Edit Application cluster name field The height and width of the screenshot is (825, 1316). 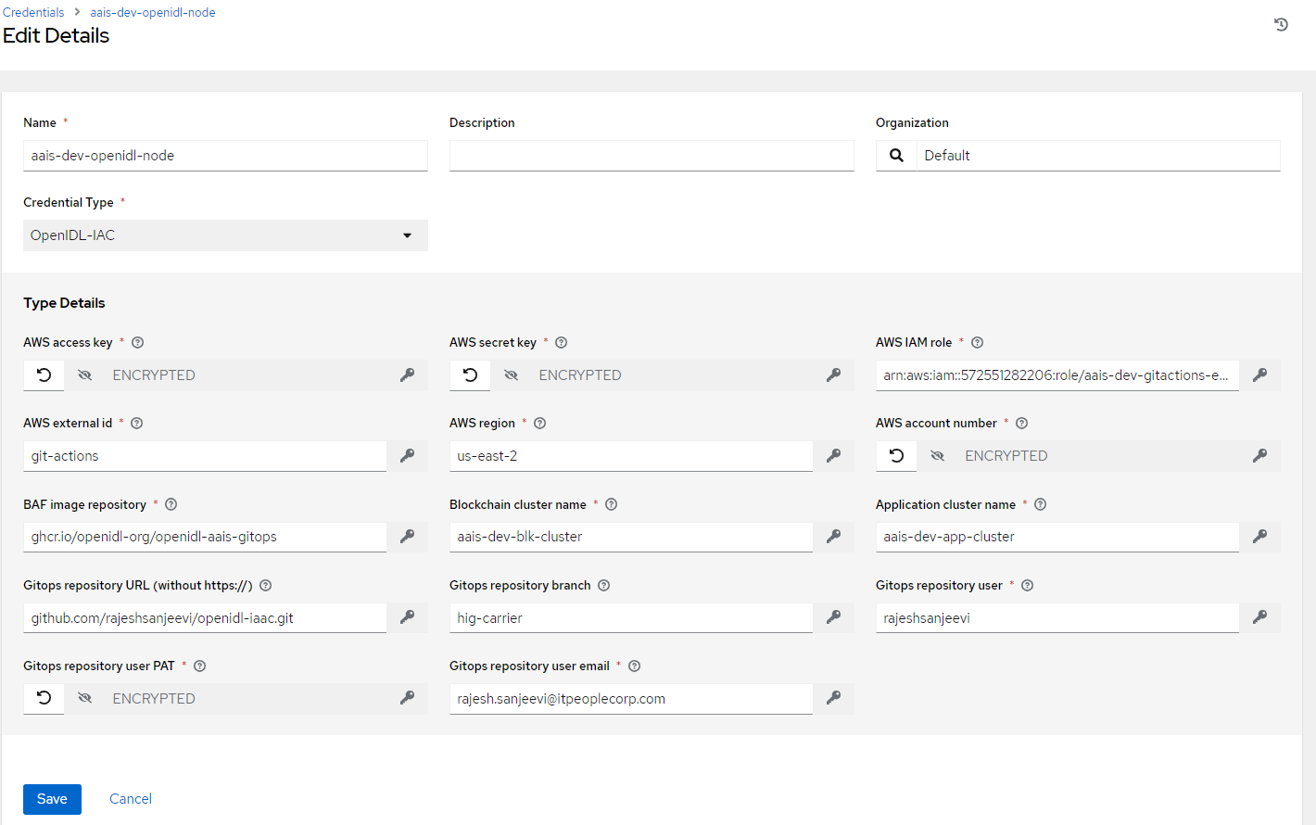[x=1057, y=537]
